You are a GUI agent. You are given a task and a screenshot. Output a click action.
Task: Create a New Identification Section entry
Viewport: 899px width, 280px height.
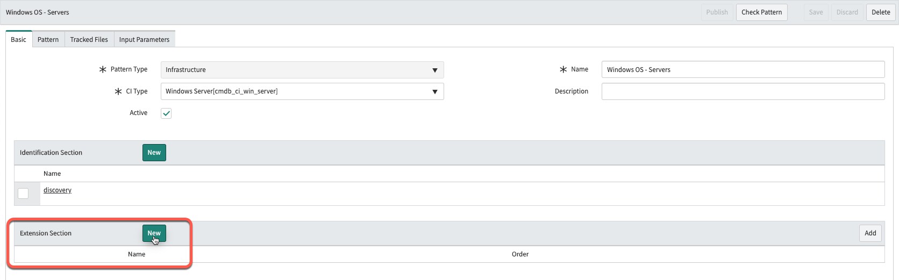[x=154, y=153]
